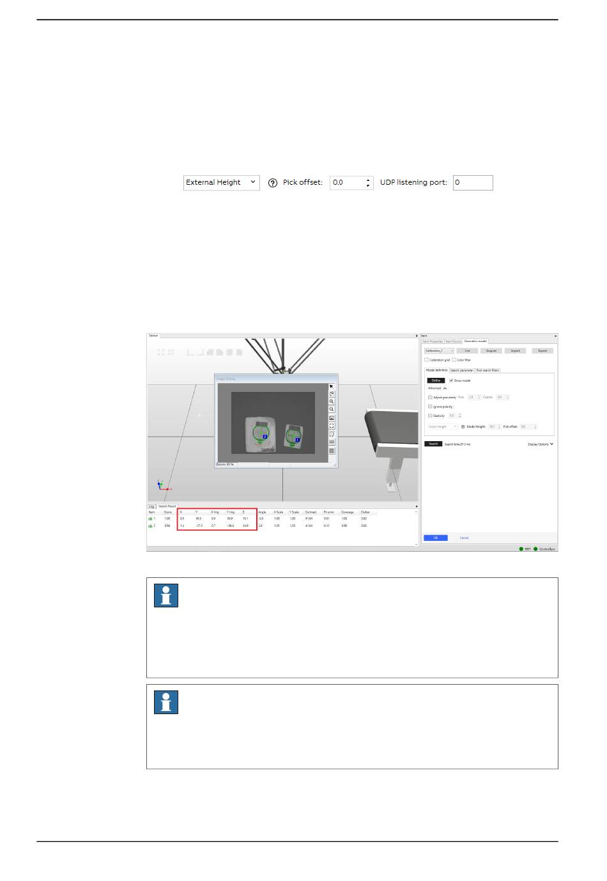Select the arrow pointer tool in Image Dialog
Image resolution: width=607 pixels, height=881 pixels.
(332, 386)
